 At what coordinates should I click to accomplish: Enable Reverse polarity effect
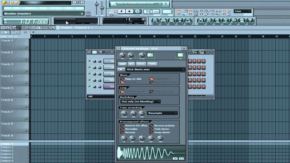(x=151, y=126)
